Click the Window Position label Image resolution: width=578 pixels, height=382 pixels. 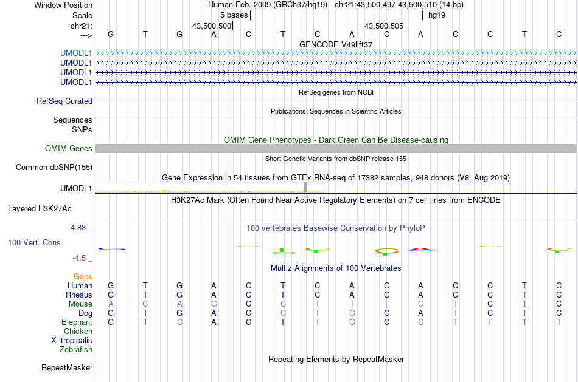point(63,5)
